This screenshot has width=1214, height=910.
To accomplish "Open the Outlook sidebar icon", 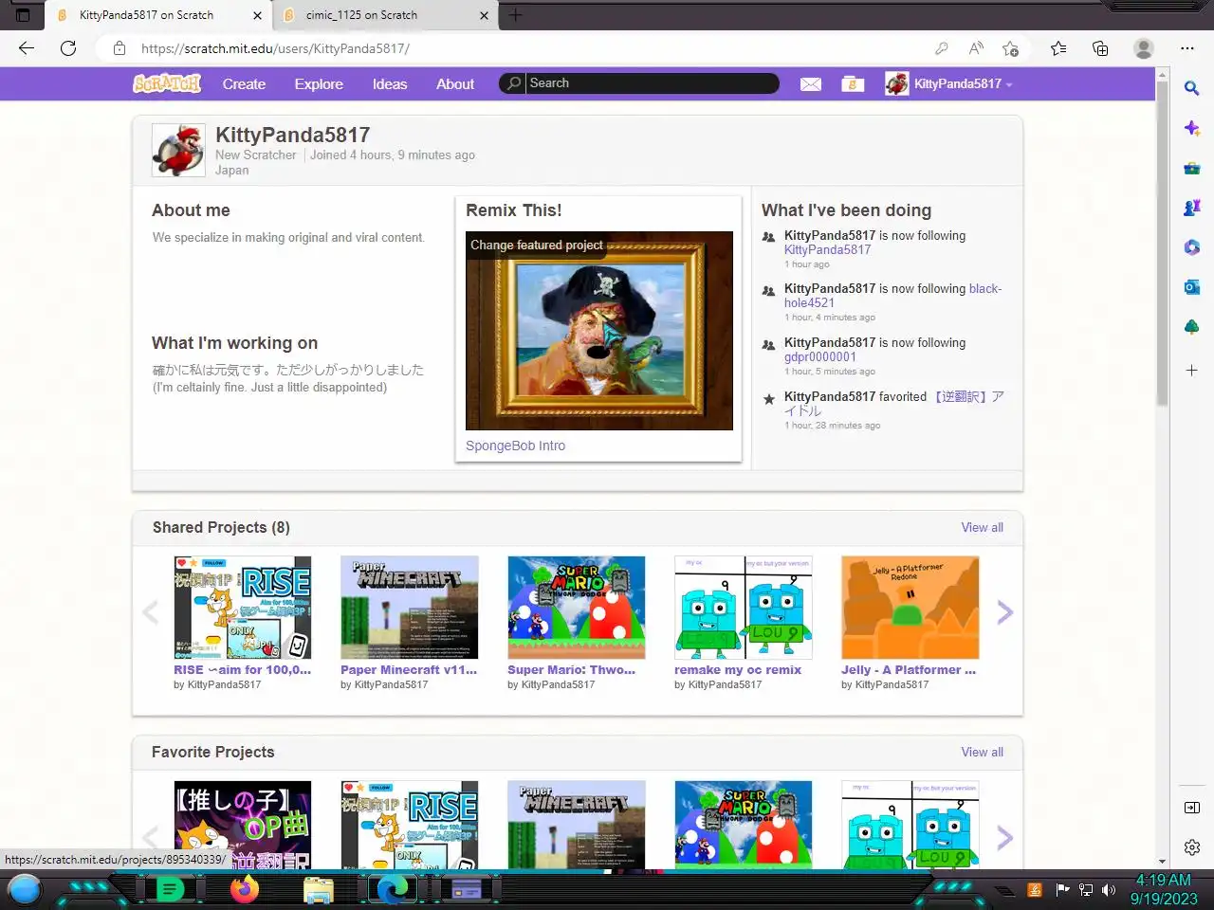I will (1192, 287).
